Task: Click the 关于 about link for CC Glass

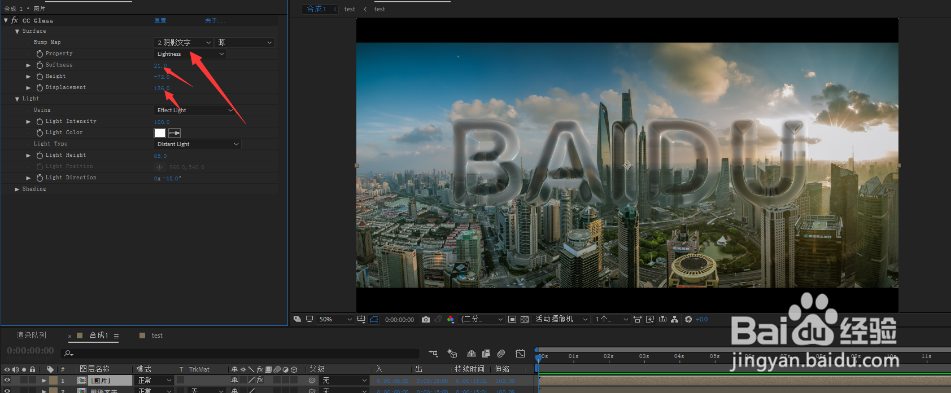Action: point(215,21)
